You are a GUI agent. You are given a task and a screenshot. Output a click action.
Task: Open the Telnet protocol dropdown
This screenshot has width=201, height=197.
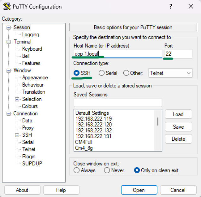(x=170, y=73)
